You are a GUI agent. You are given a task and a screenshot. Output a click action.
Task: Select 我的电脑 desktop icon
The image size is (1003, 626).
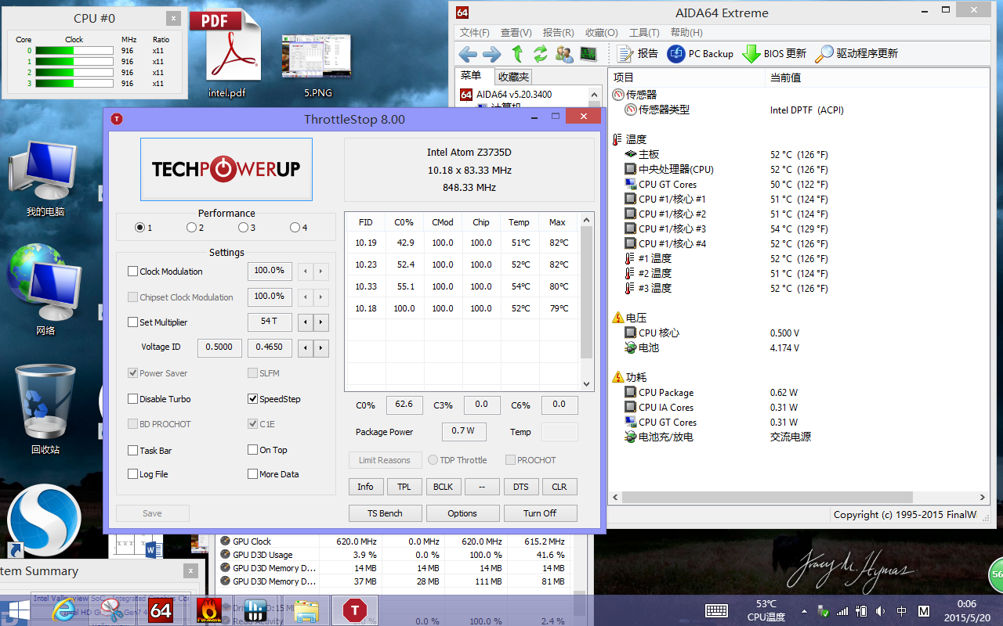point(45,180)
